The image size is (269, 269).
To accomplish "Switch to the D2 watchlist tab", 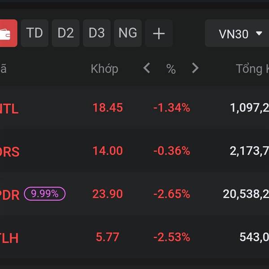I will click(65, 33).
